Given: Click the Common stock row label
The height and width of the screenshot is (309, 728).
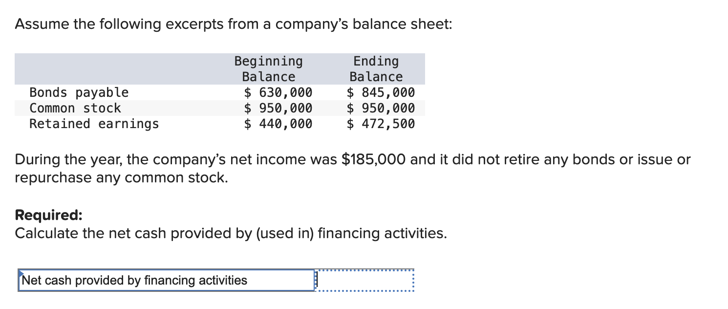Looking at the screenshot, I should point(75,108).
